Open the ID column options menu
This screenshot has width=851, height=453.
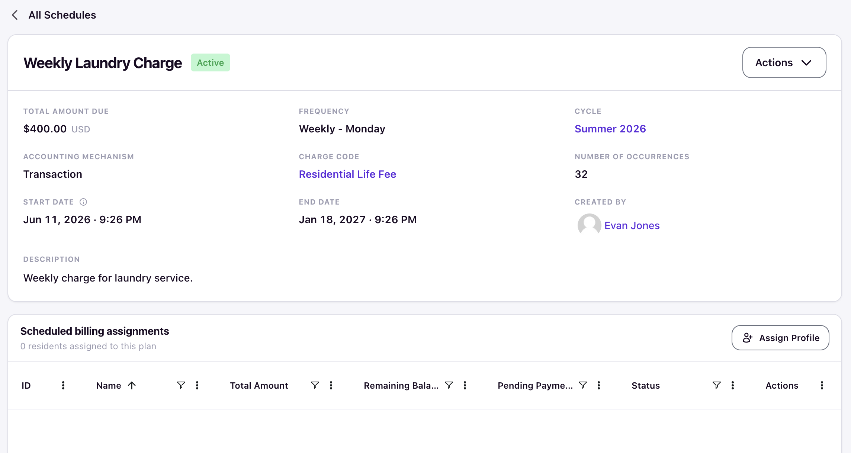click(x=63, y=385)
